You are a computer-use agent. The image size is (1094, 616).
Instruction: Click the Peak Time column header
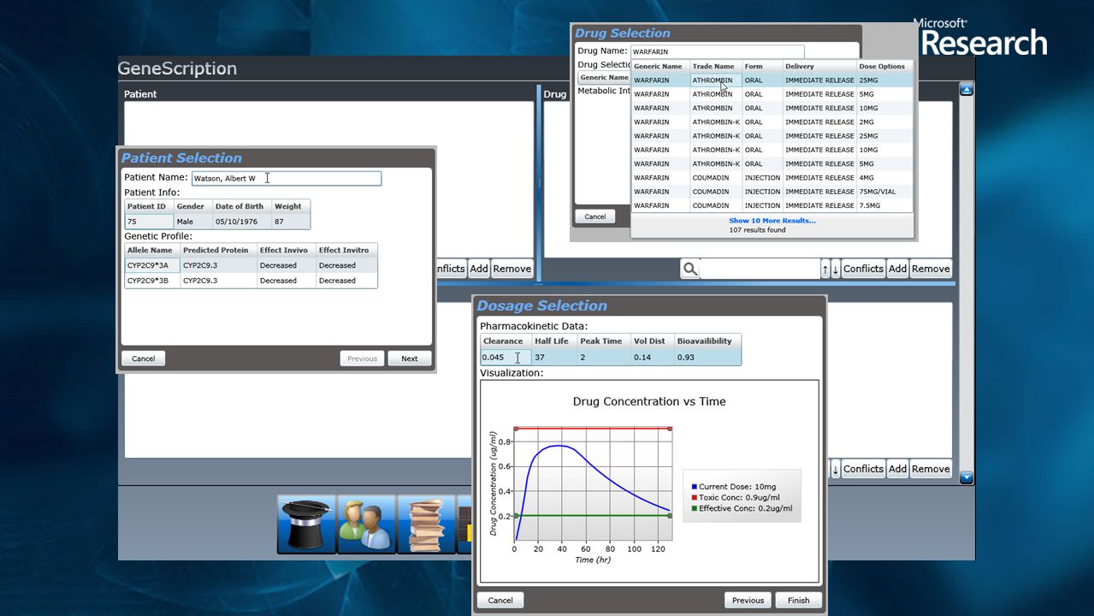[x=603, y=341]
